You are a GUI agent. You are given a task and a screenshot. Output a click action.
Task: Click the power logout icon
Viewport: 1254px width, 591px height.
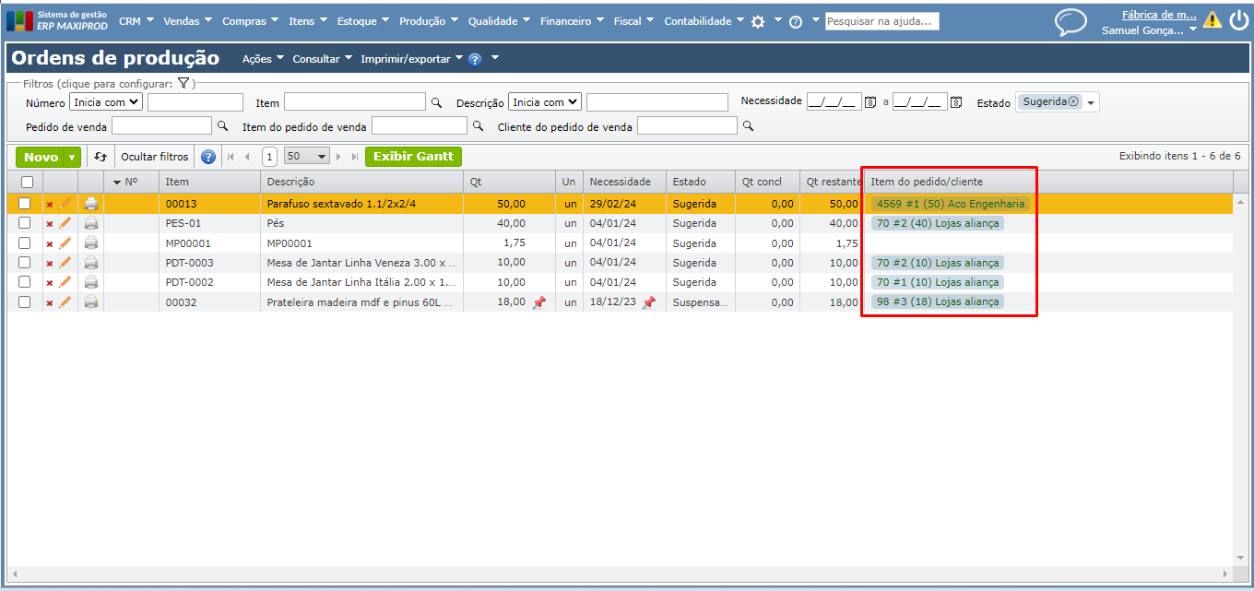point(1238,20)
